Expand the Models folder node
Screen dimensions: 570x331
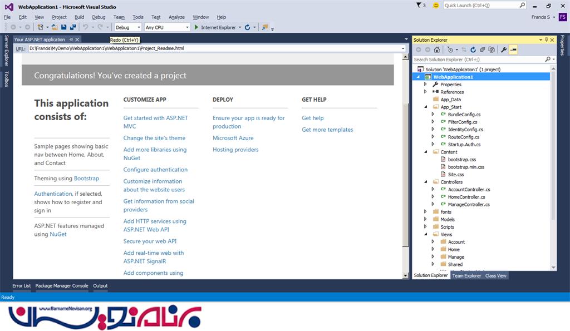[x=426, y=219]
